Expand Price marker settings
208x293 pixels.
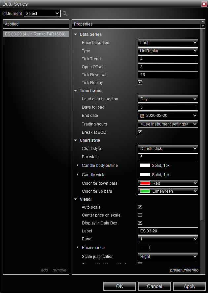click(x=78, y=247)
